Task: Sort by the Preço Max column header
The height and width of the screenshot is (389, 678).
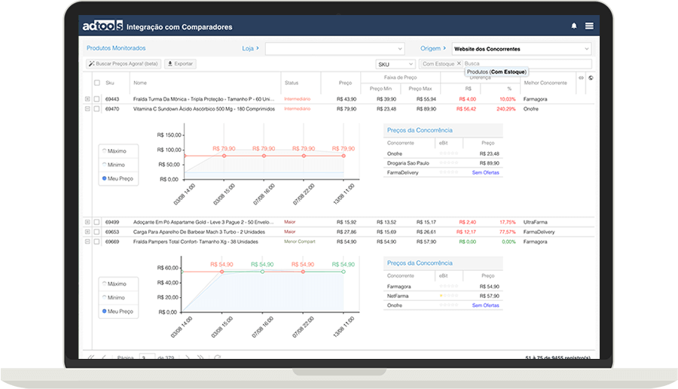Action: coord(420,89)
